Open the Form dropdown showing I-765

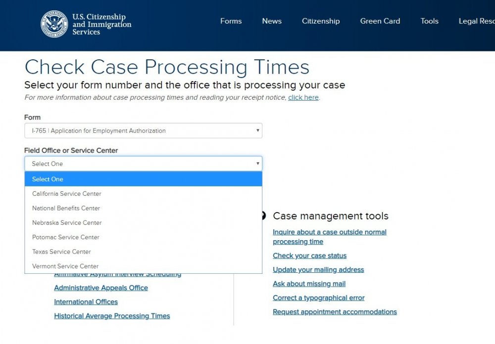pos(144,130)
